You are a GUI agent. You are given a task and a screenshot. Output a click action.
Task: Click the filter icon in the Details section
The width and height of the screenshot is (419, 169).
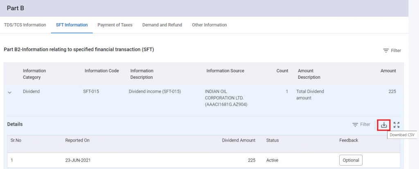[x=355, y=125]
